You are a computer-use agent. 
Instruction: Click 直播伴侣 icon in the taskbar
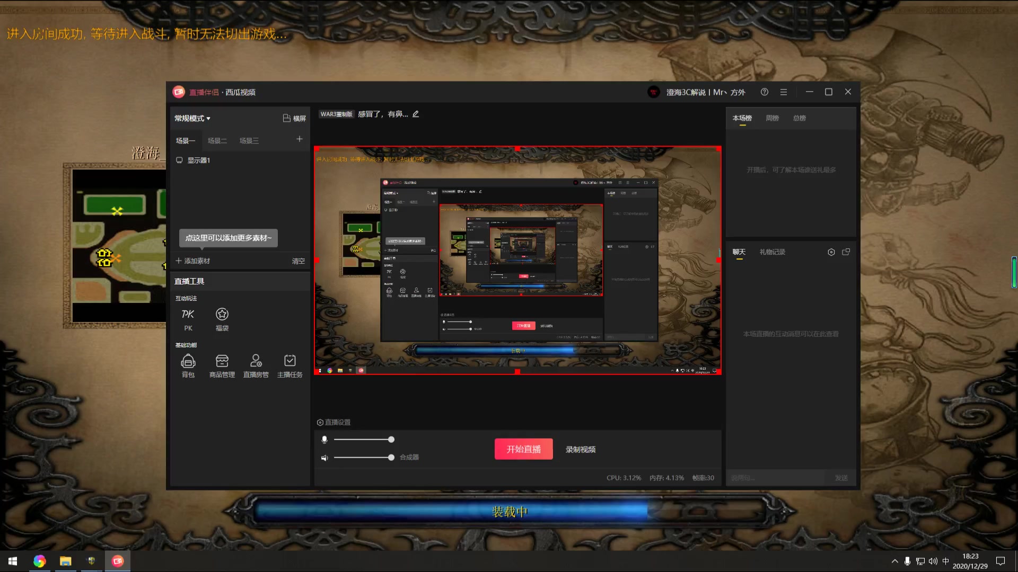(118, 561)
